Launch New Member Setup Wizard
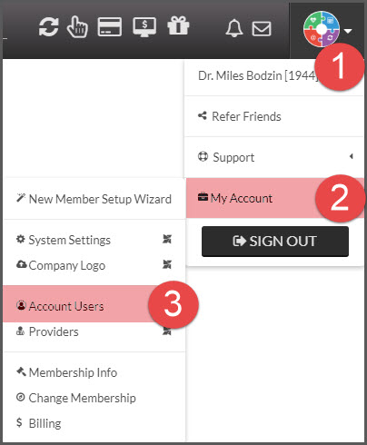This screenshot has width=367, height=445. (94, 199)
